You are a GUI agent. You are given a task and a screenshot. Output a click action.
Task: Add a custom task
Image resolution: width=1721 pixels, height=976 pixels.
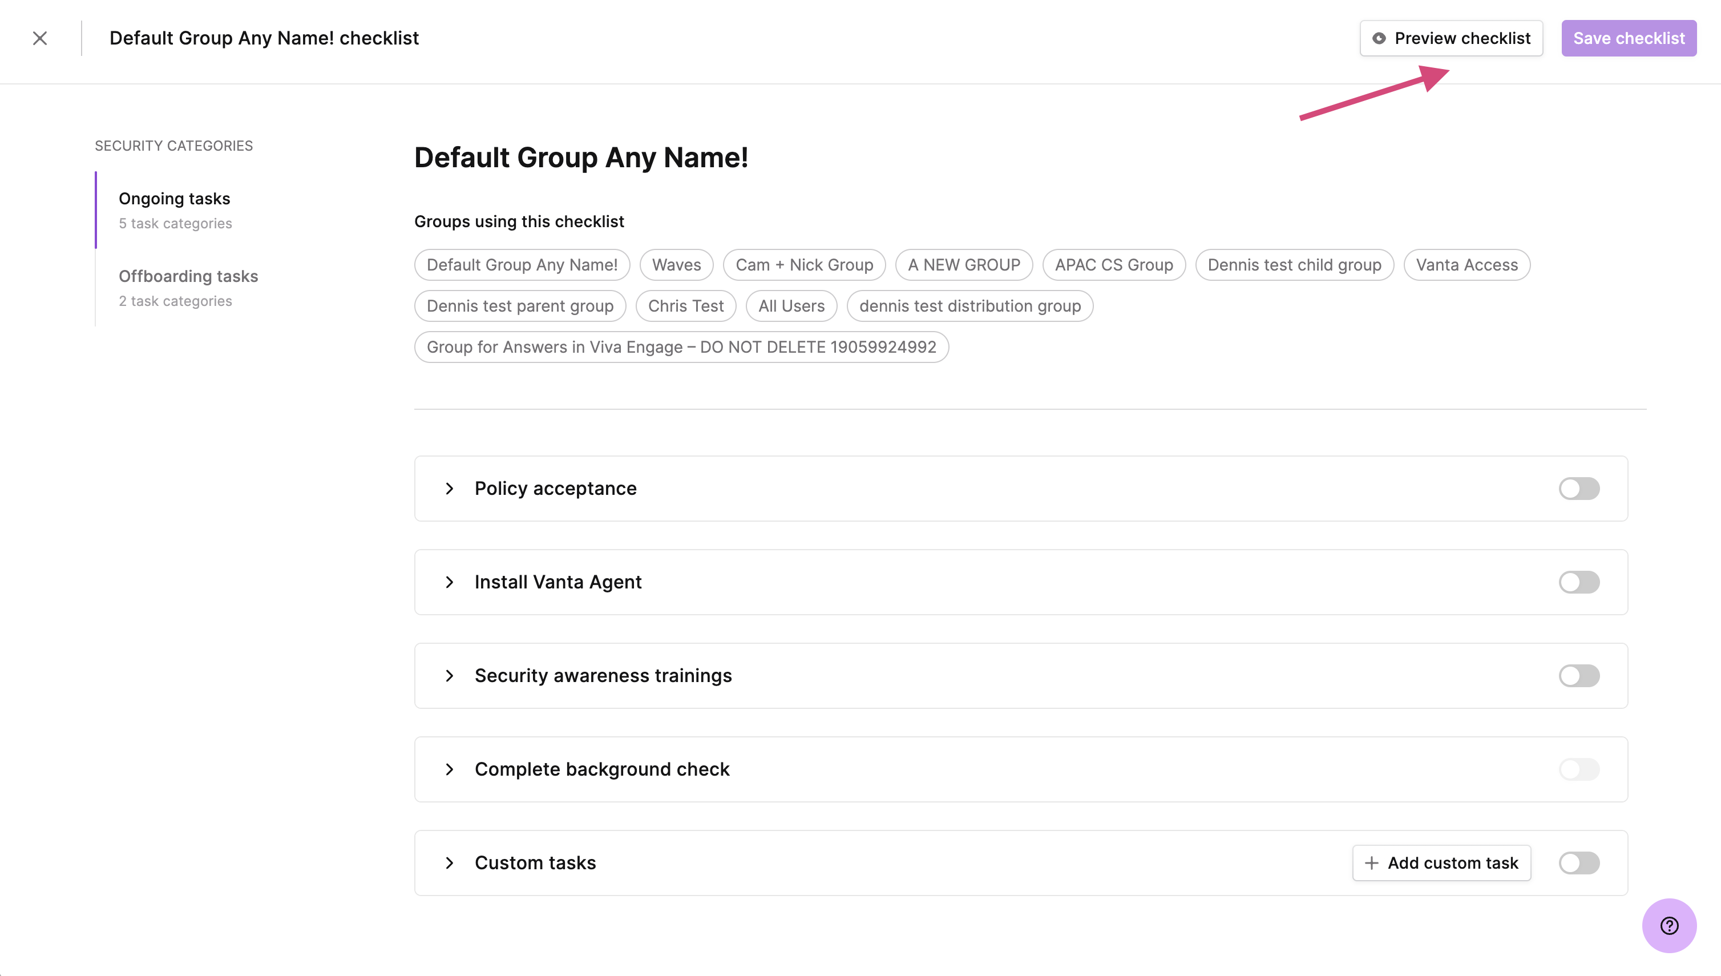click(1441, 863)
